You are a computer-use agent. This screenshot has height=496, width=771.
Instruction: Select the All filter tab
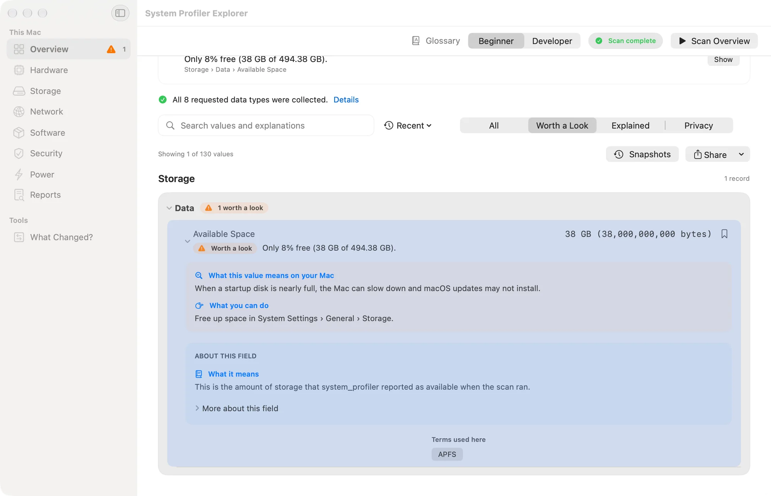pos(494,126)
